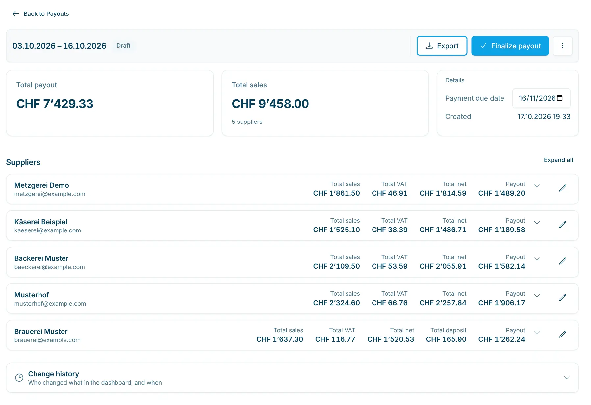
Task: Expand the Käserei Beispiel supplier row
Action: pyautogui.click(x=537, y=223)
